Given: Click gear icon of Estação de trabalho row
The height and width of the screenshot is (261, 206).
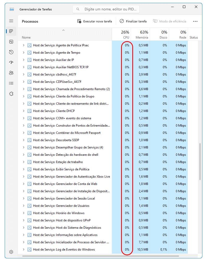Looking at the screenshot, I should pos(29,162).
